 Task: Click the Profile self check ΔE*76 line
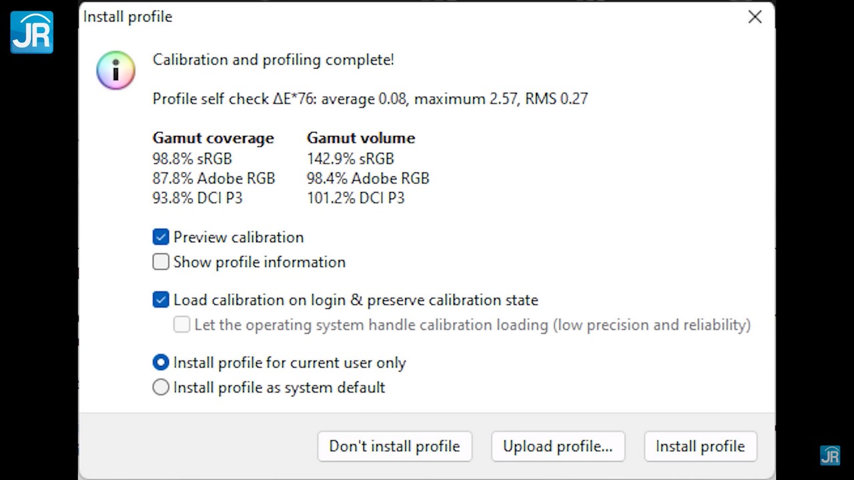[370, 99]
